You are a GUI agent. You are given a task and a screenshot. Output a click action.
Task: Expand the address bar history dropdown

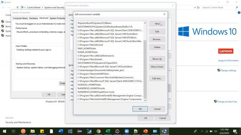tap(195, 7)
